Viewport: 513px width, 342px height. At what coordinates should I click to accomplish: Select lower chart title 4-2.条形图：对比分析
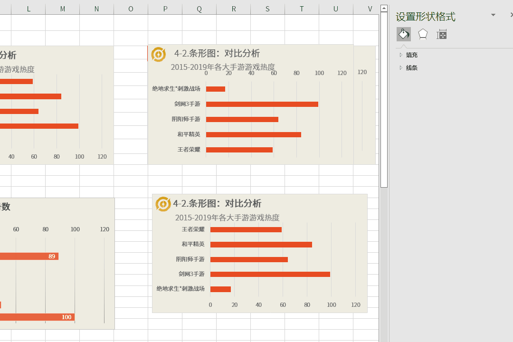tap(217, 204)
